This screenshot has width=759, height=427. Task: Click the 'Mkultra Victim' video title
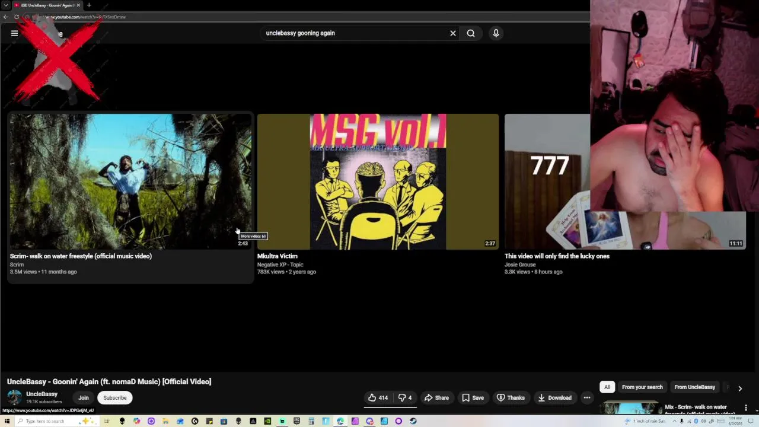[277, 256]
